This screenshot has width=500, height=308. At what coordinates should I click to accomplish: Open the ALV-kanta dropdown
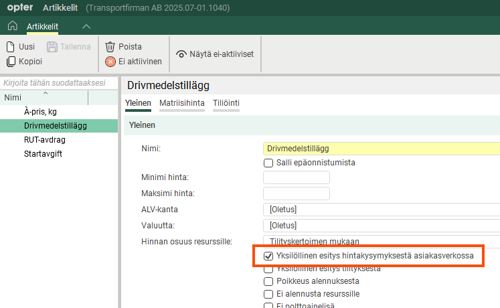382,210
